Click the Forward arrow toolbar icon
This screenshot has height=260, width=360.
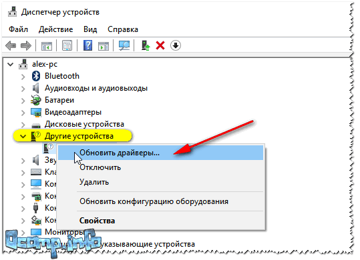coord(26,45)
